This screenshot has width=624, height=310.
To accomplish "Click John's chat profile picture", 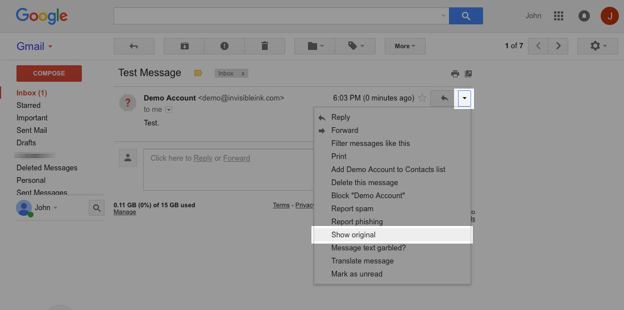I will [24, 208].
